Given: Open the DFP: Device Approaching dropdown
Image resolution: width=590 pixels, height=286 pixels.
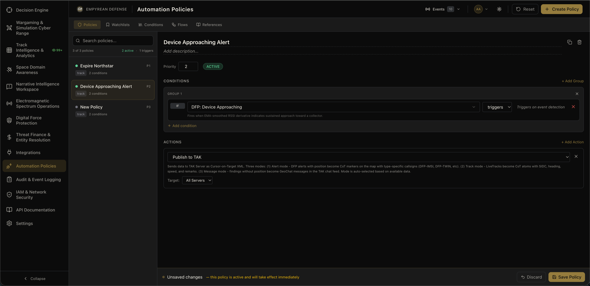Looking at the screenshot, I should 333,107.
